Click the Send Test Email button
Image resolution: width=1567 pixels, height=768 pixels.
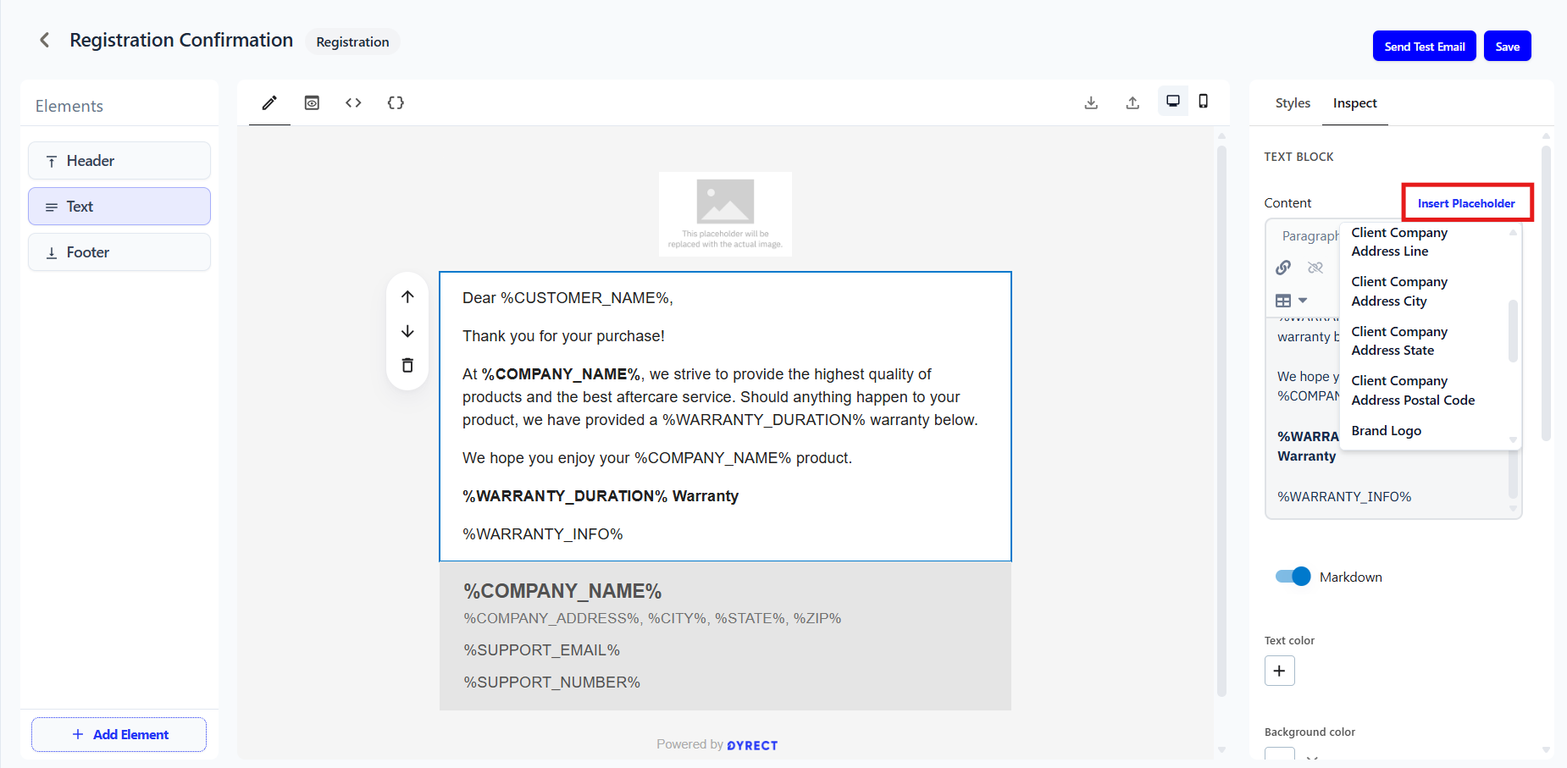(x=1424, y=47)
